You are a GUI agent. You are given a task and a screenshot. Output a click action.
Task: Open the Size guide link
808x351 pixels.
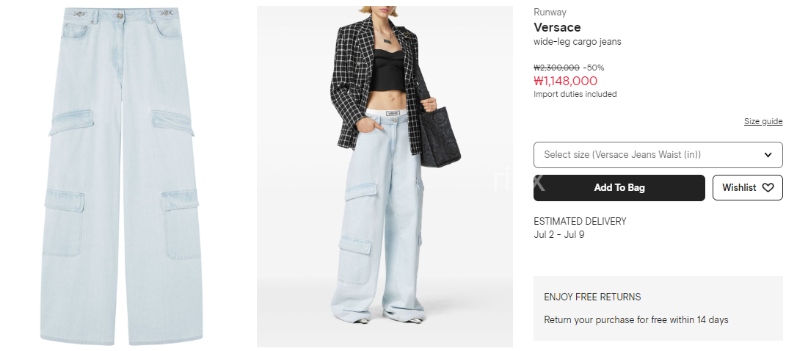(x=763, y=121)
